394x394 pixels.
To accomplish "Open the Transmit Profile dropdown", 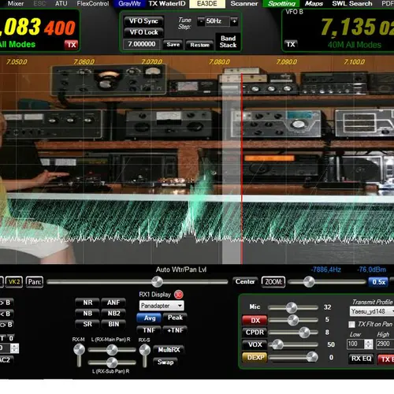I will 372,311.
